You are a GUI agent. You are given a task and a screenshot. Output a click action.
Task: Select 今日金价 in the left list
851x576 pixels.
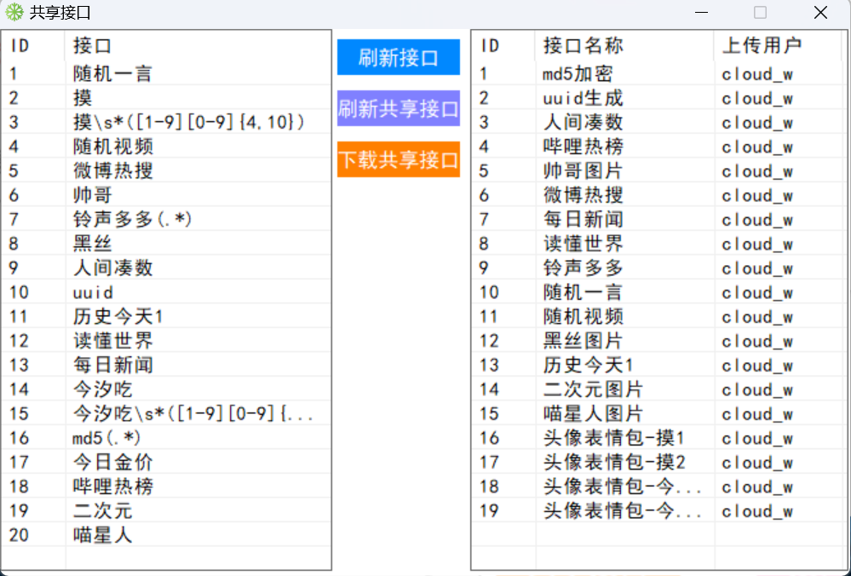coord(112,463)
